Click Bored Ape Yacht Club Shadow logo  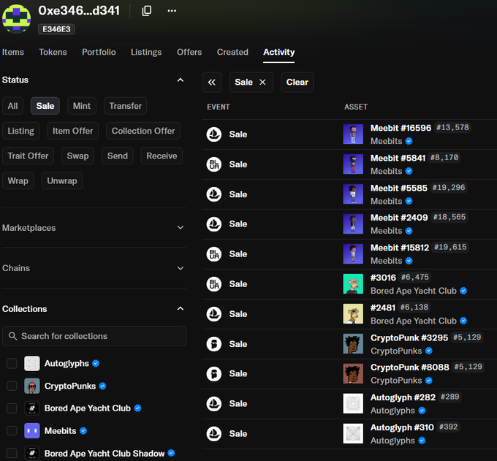pos(32,454)
